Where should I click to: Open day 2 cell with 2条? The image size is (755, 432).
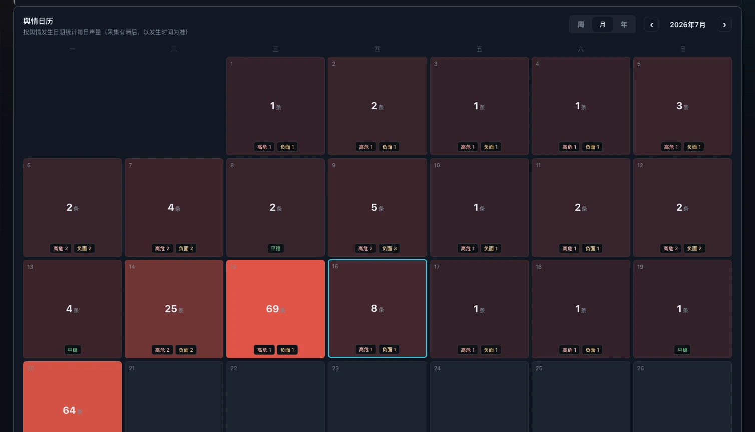[378, 106]
